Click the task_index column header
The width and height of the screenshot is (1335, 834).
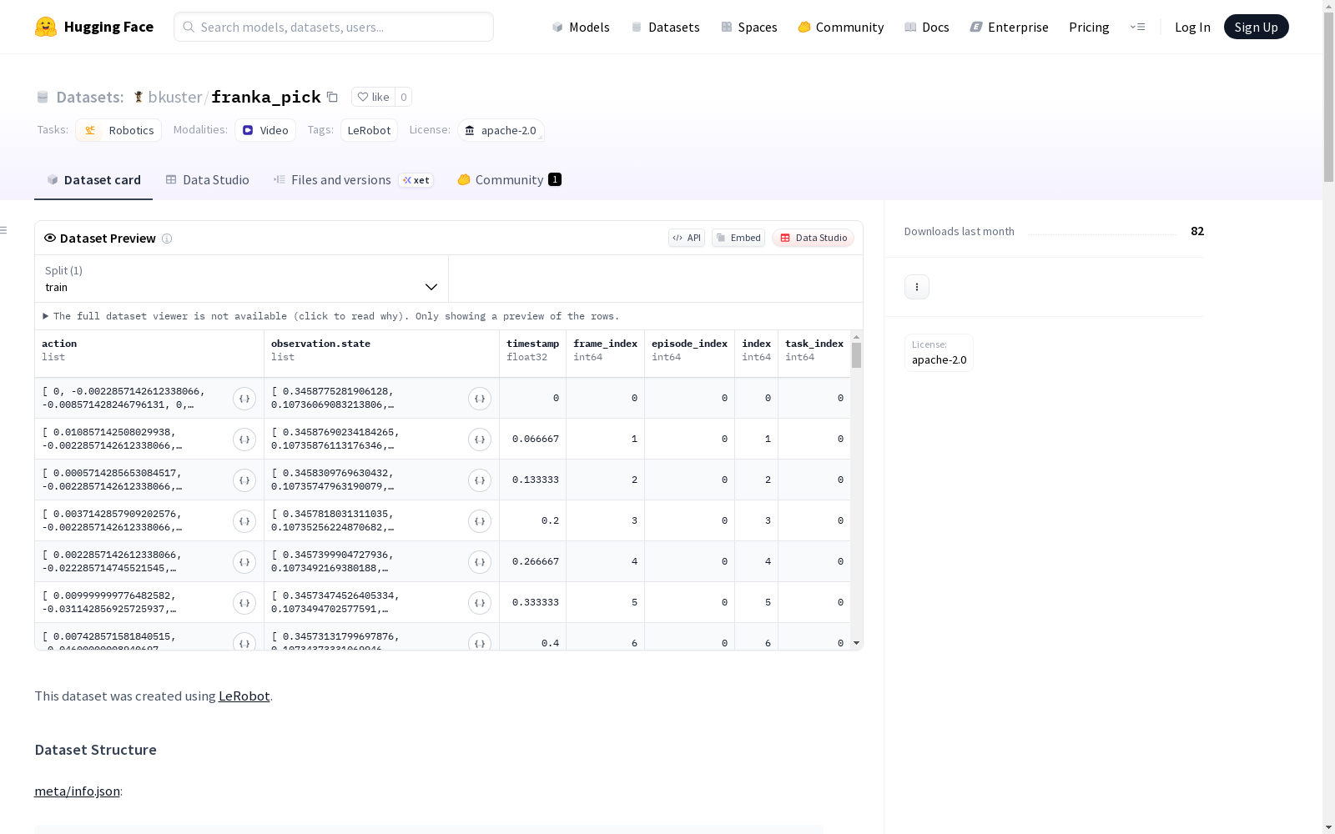(x=814, y=354)
